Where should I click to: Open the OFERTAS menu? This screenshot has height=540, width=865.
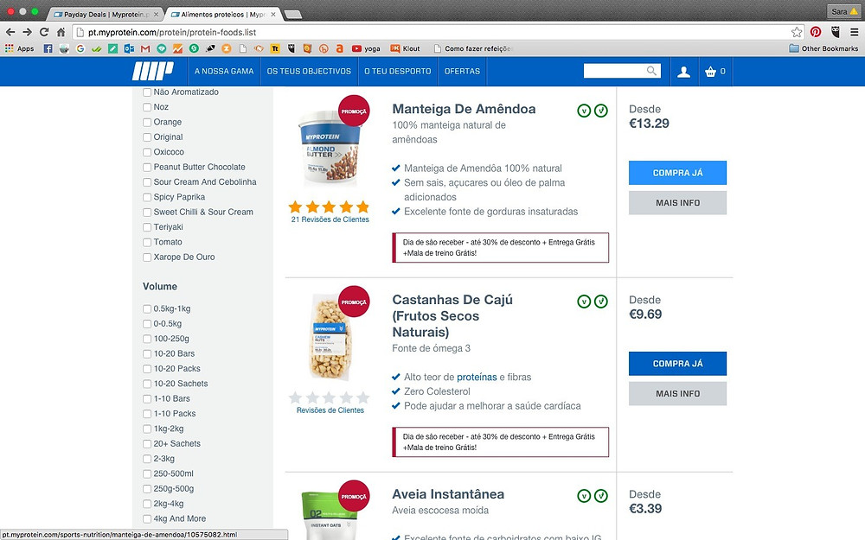(x=462, y=71)
